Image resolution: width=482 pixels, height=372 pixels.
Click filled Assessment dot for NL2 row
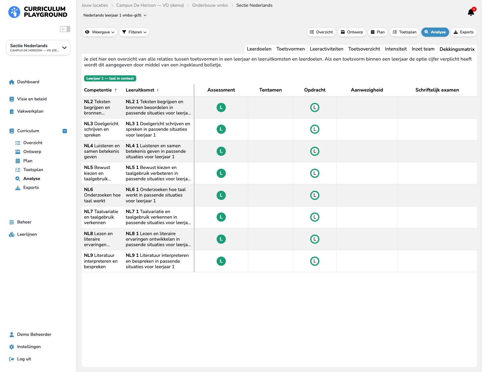tap(221, 107)
